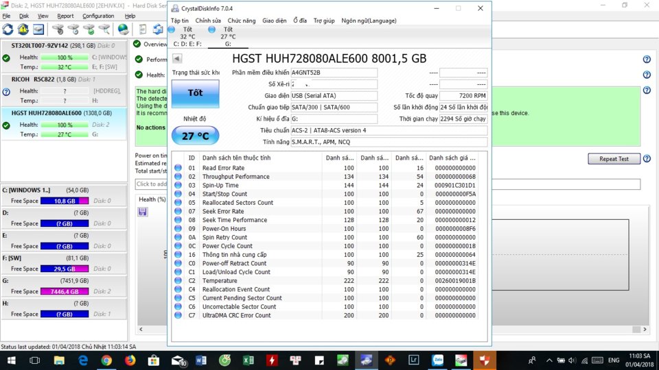Click the Tốt health status button

196,92
